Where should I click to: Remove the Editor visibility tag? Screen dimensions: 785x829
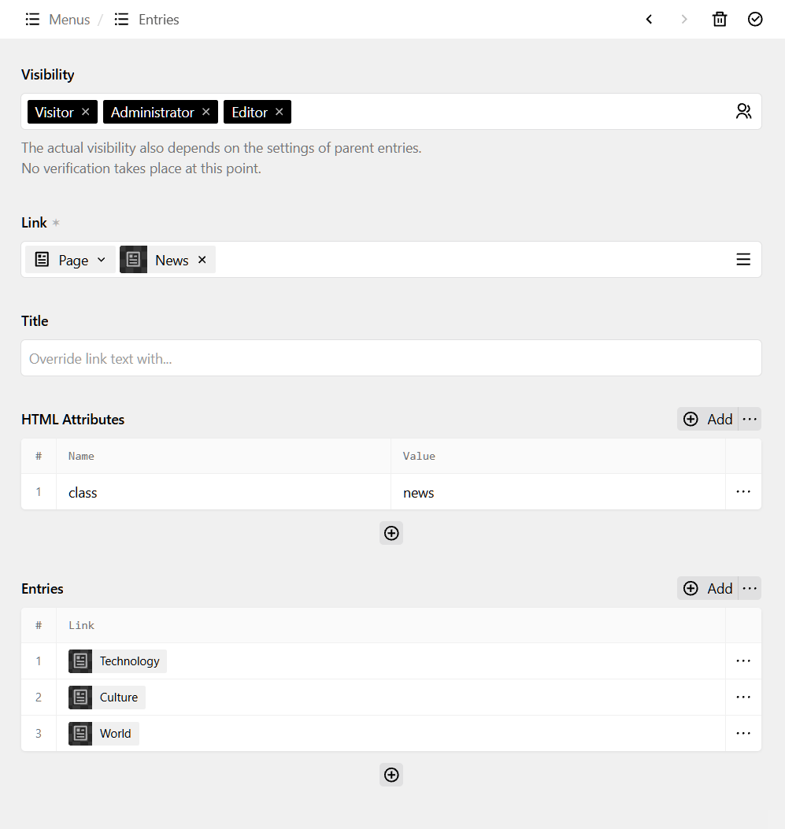coord(280,112)
